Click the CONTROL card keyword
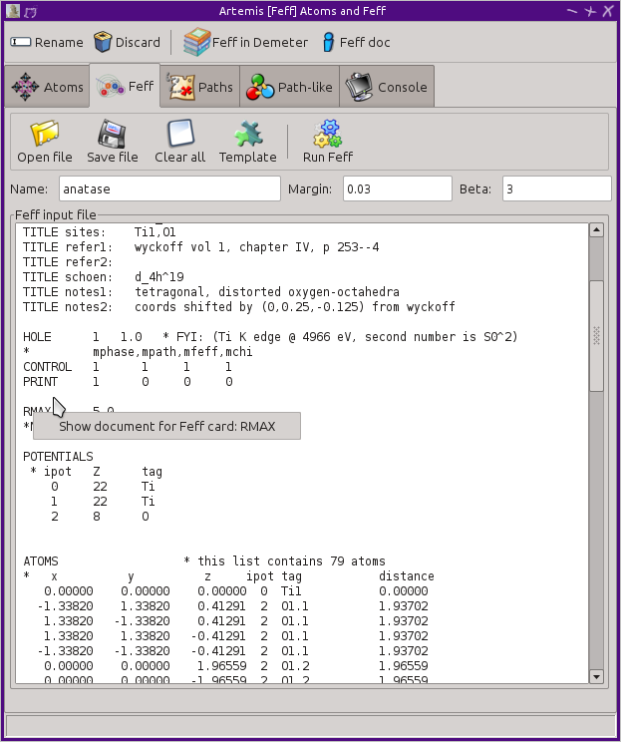This screenshot has height=742, width=621. tap(47, 367)
